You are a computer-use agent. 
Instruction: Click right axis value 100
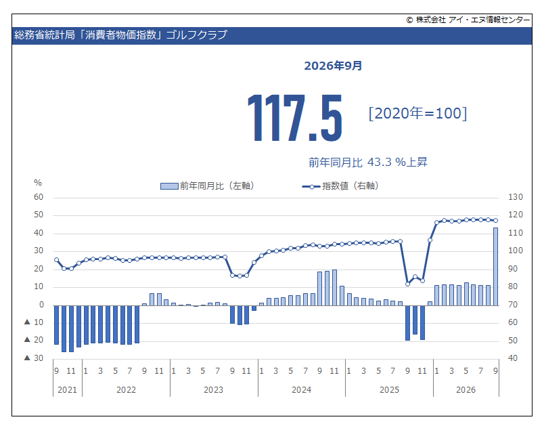[516, 251]
